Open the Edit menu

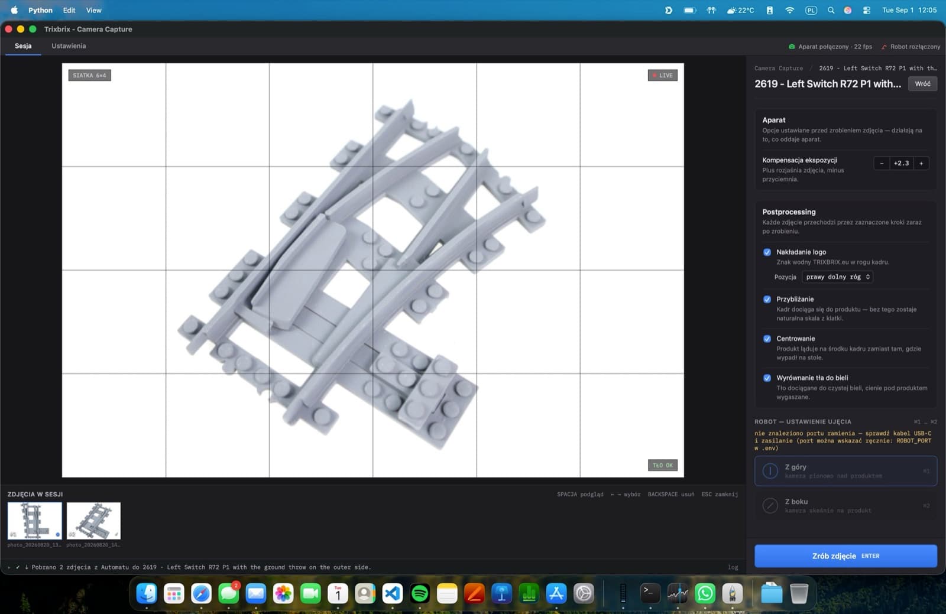point(69,10)
